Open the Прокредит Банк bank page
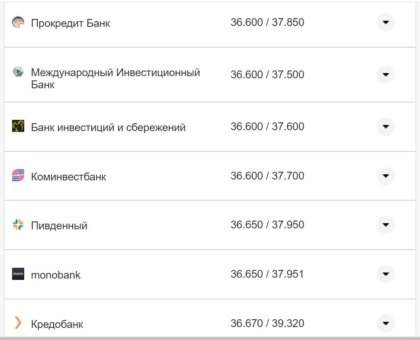420x340 pixels. (x=70, y=22)
